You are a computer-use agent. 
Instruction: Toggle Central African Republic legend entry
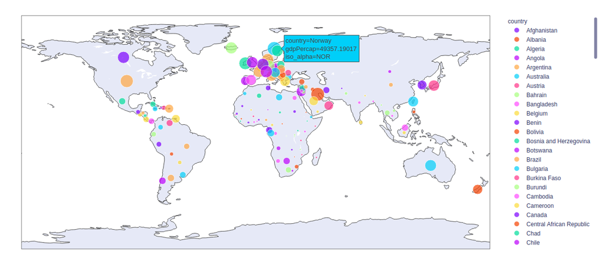(552, 224)
